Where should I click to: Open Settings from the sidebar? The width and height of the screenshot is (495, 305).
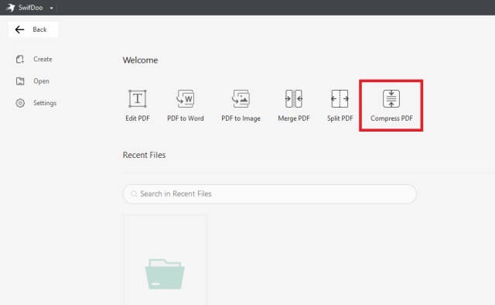(x=36, y=103)
